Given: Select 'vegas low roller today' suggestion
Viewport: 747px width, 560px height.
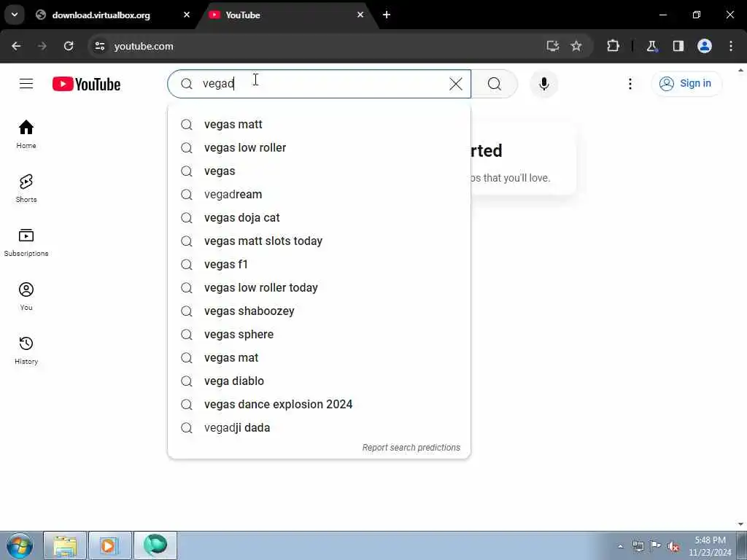Looking at the screenshot, I should pyautogui.click(x=320, y=287).
